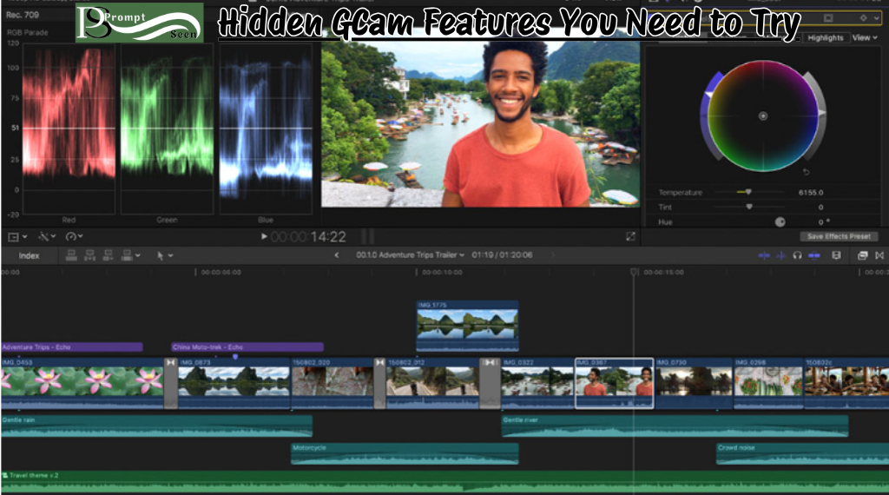Screen dimensions: 889x495
Task: Select the 150802_012 clip
Action: pos(432,383)
